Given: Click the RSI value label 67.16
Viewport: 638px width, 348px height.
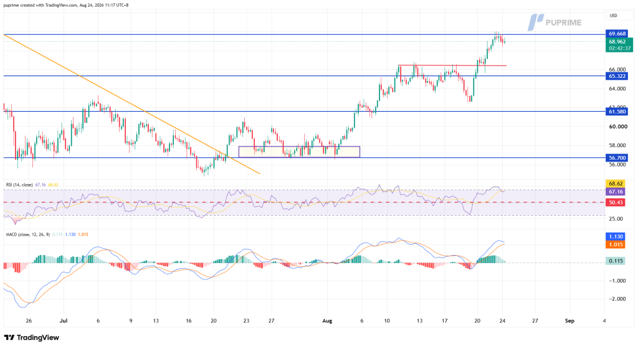Looking at the screenshot, I should (x=616, y=191).
